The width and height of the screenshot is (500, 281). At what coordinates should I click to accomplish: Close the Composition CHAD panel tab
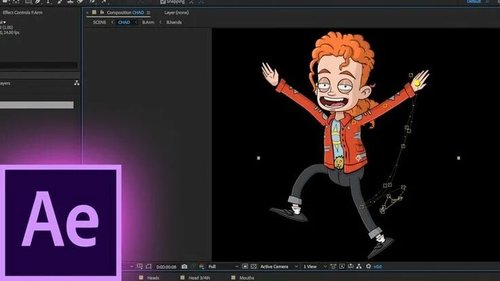tap(87, 13)
